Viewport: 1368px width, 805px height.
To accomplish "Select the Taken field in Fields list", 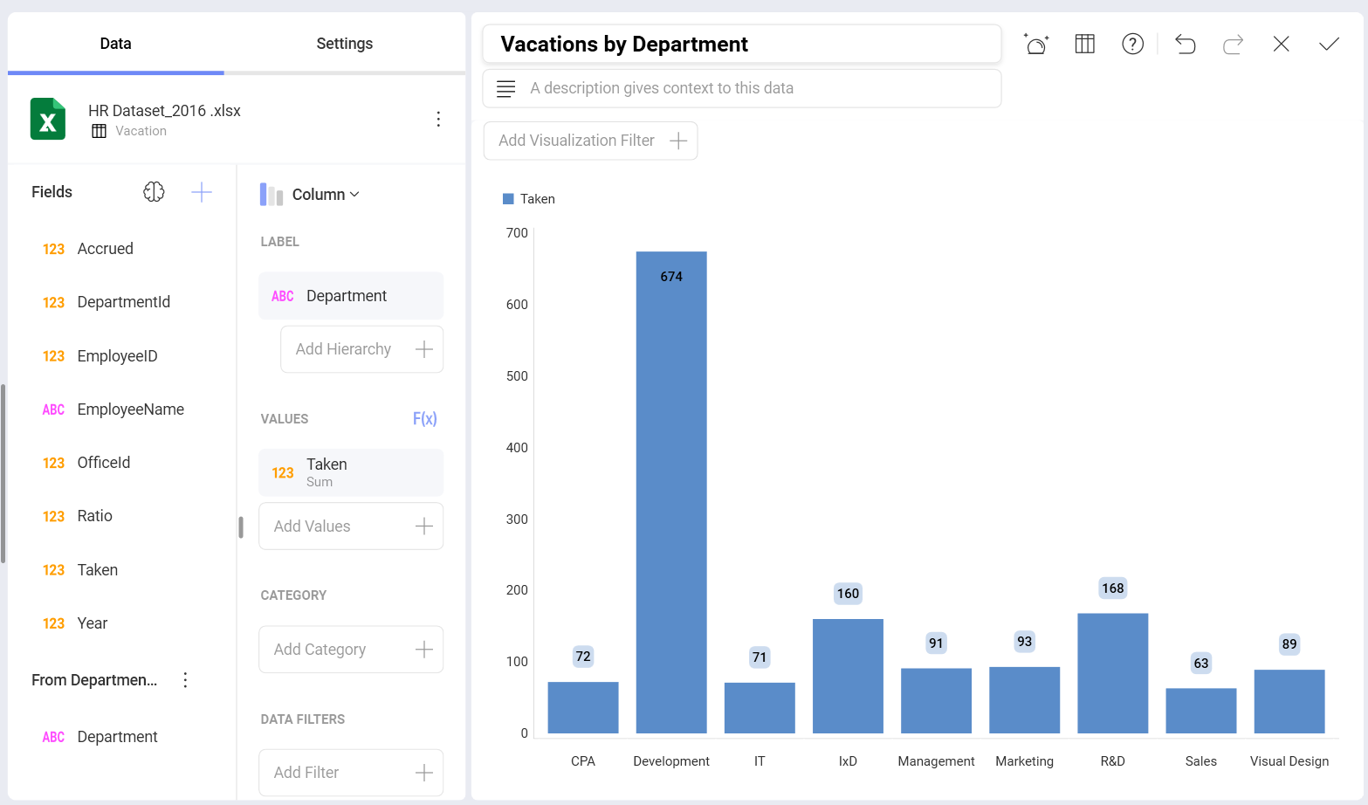I will pyautogui.click(x=80, y=570).
